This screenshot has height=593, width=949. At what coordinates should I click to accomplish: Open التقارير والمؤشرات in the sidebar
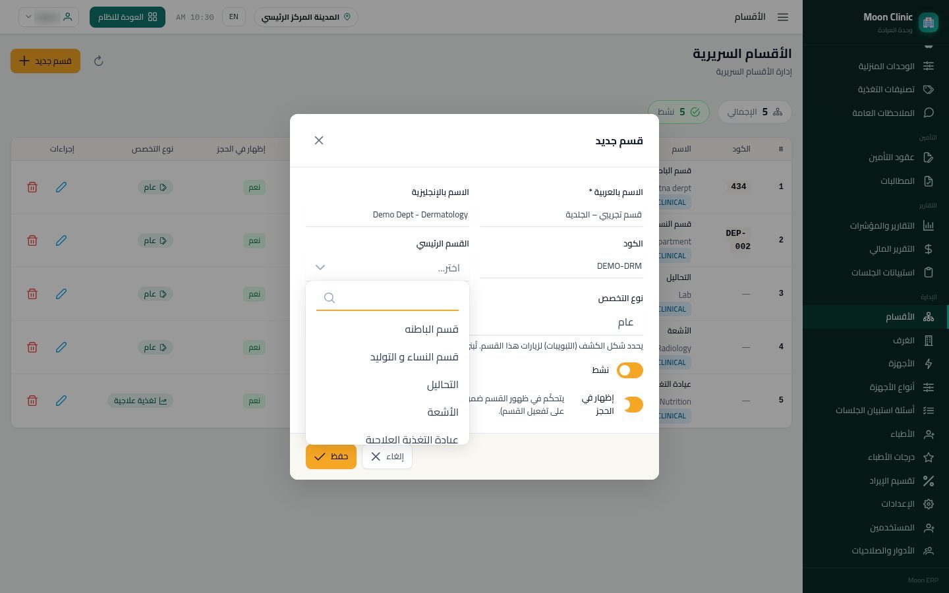[876, 226]
